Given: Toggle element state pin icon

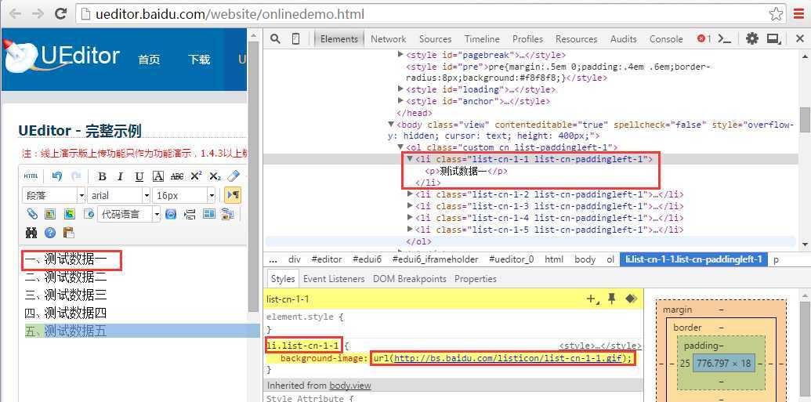Looking at the screenshot, I should pos(612,299).
